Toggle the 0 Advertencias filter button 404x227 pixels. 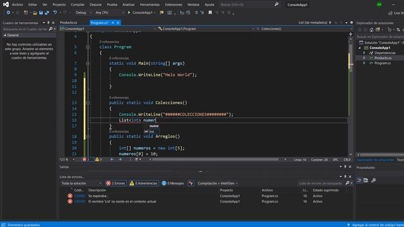[144, 183]
